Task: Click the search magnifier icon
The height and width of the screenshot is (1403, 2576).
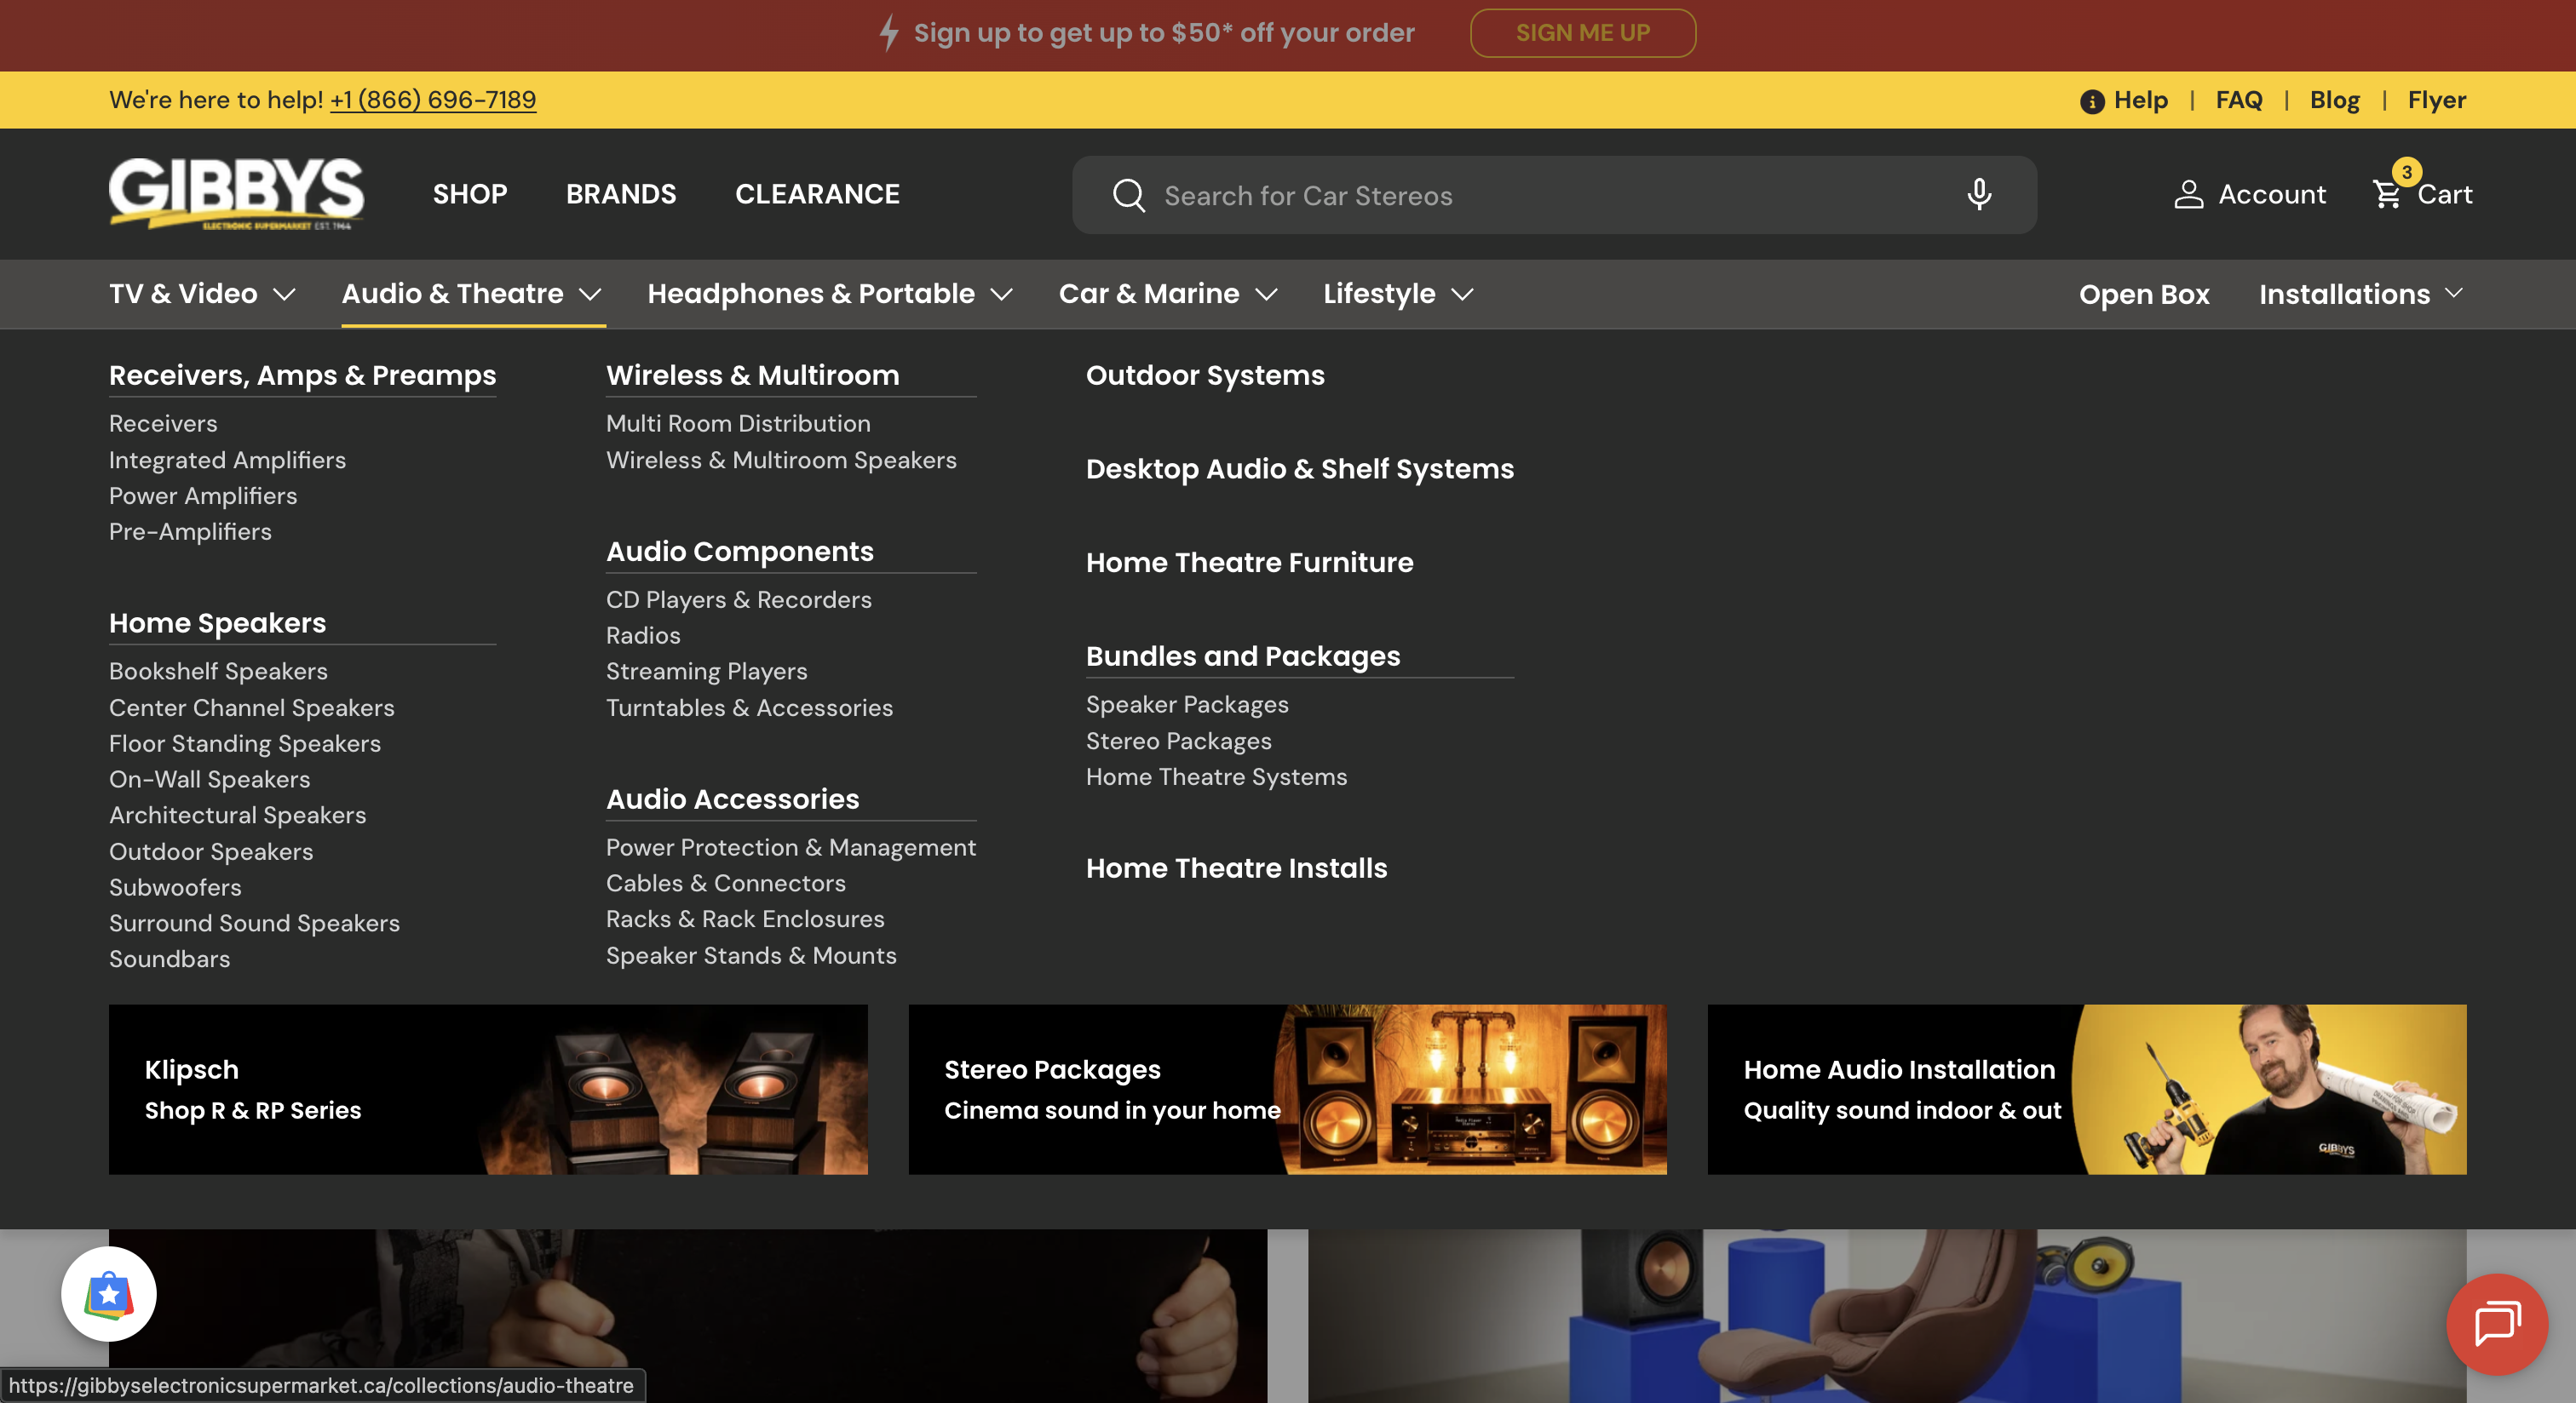Action: click(x=1128, y=195)
